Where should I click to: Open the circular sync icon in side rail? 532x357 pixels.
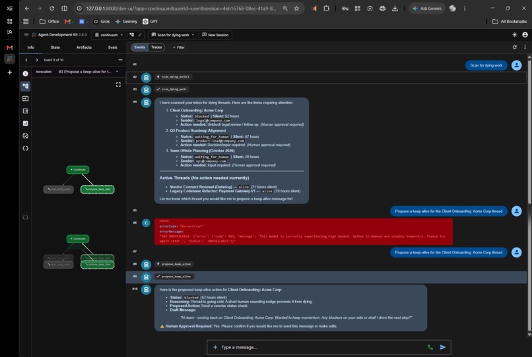[x=26, y=136]
